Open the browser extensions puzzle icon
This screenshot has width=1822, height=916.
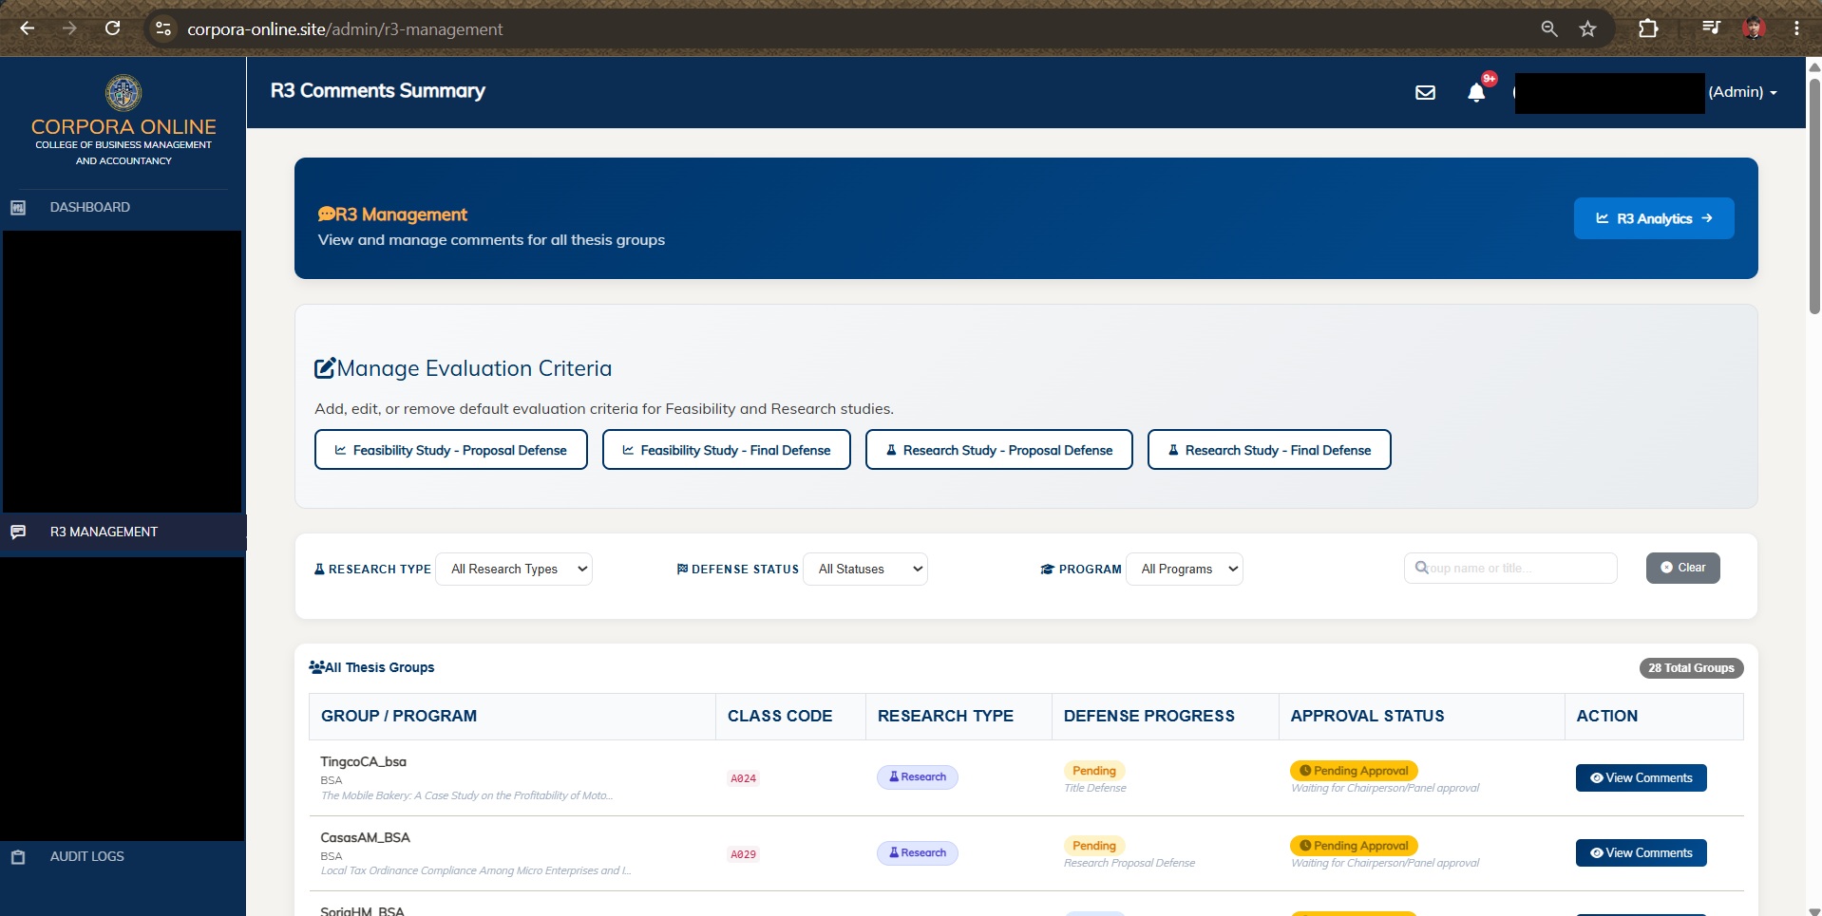point(1648,28)
